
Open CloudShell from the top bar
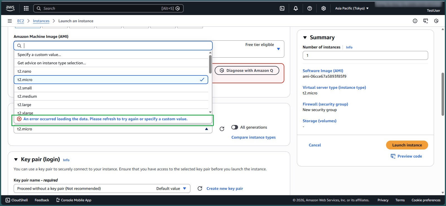282,8
